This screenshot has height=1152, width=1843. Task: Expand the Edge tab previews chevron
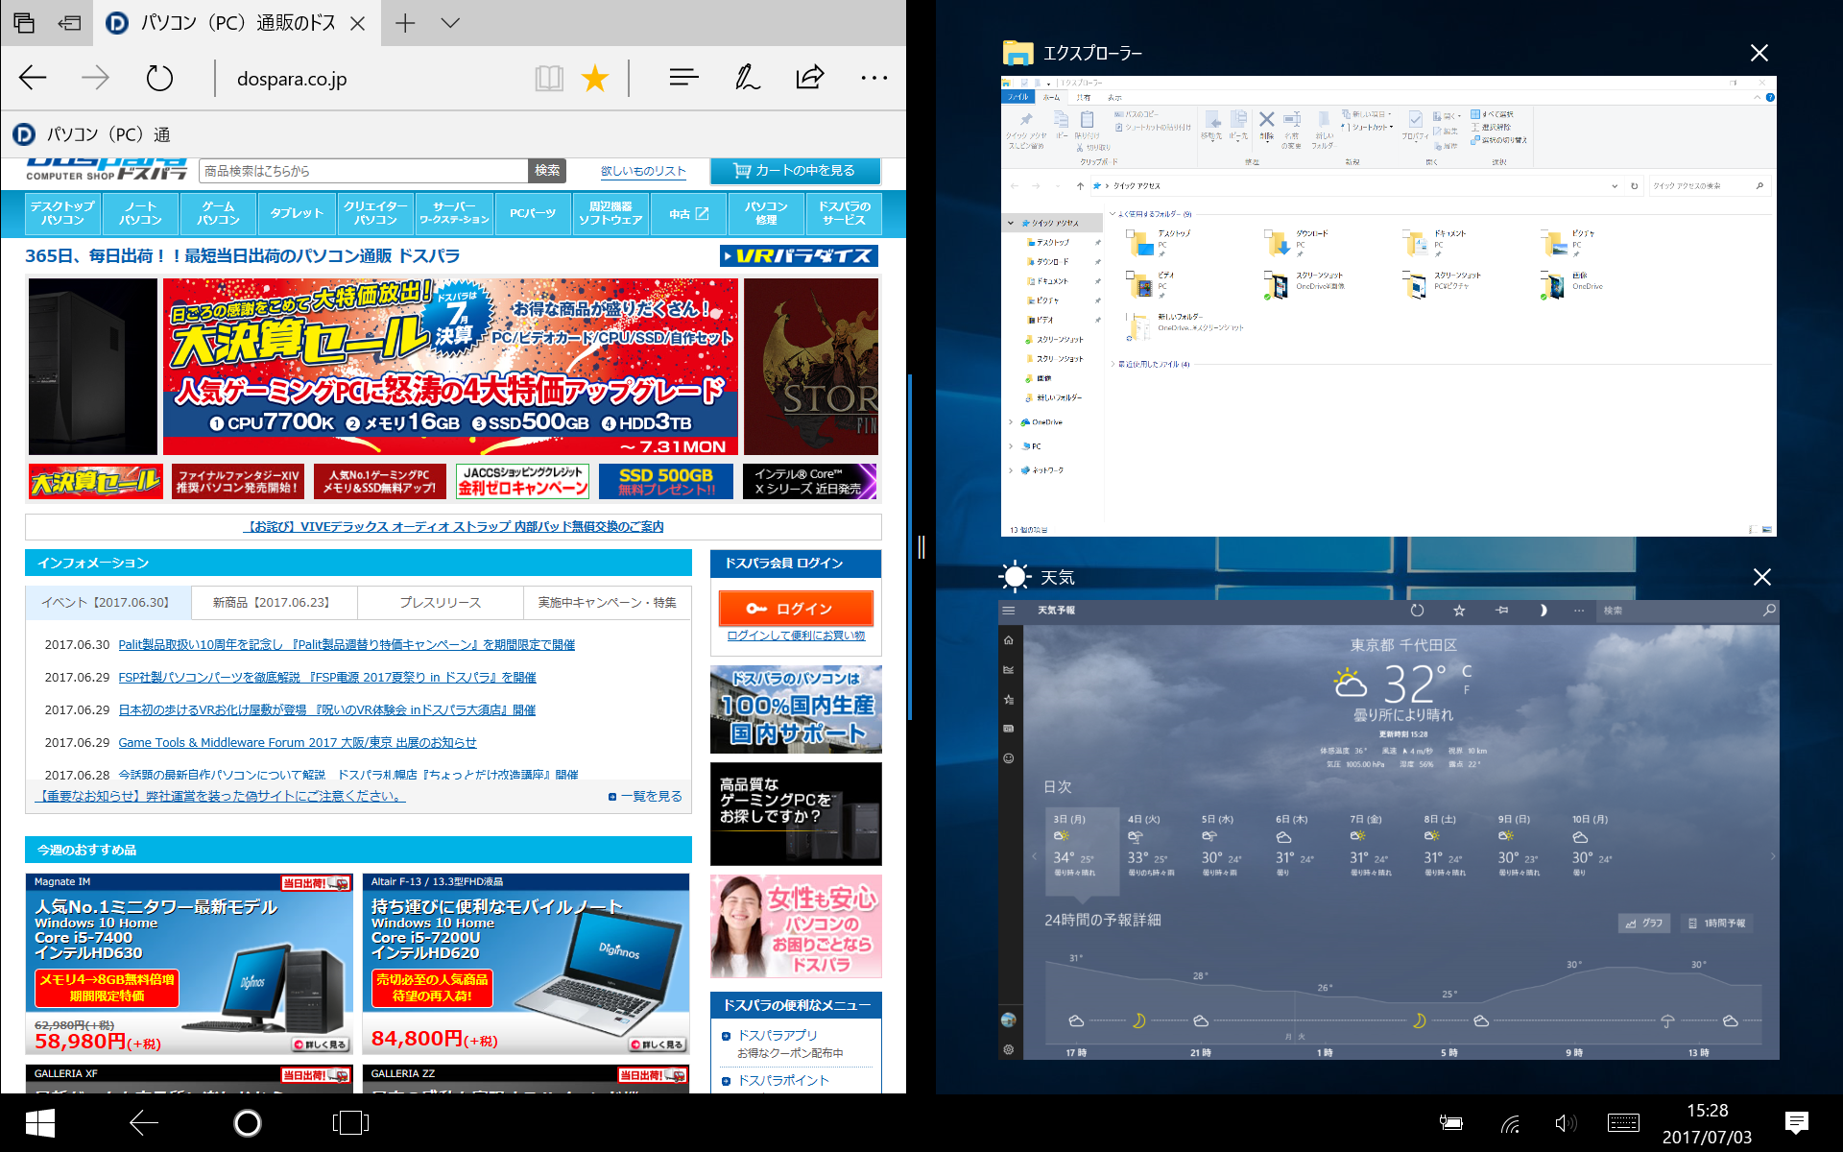coord(450,23)
